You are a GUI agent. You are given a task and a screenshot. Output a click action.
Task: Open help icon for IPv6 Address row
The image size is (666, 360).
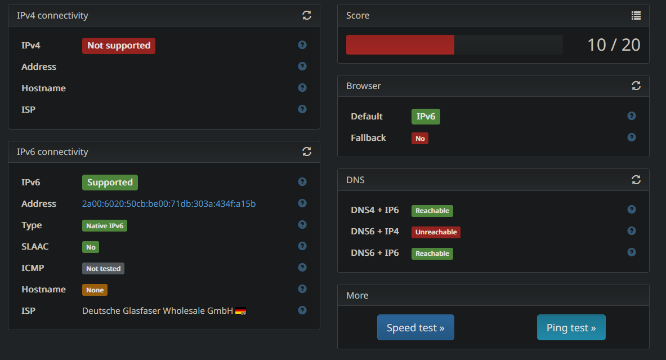point(302,203)
